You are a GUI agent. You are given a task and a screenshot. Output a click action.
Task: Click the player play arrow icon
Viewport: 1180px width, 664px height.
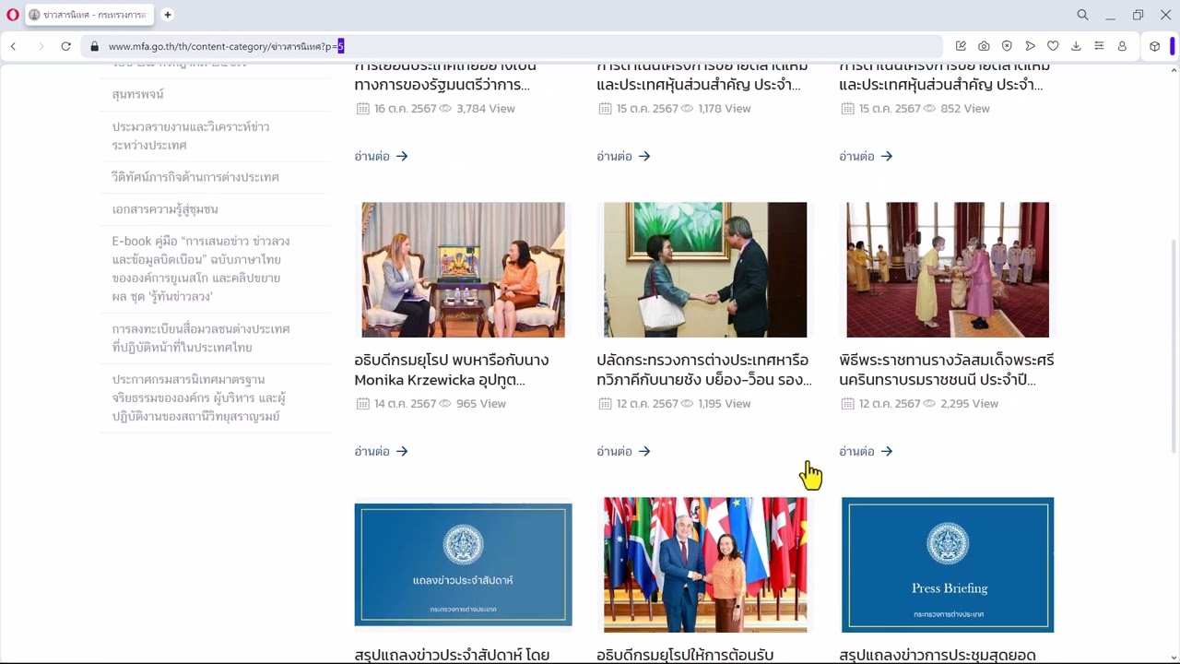(1030, 46)
